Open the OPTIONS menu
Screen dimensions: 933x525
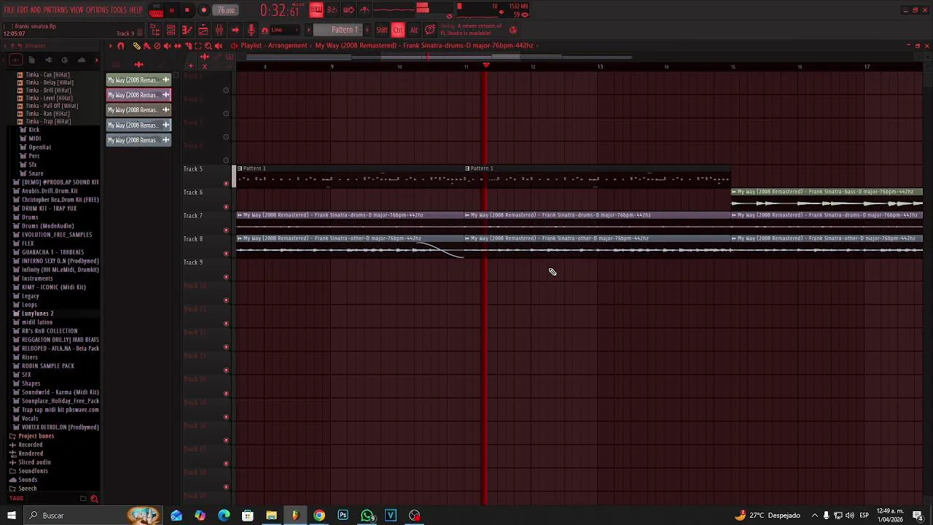pyautogui.click(x=97, y=10)
